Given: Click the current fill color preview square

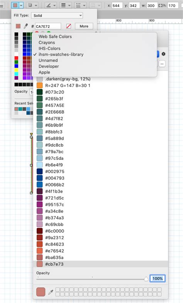Looking at the screenshot, I should point(18,26).
